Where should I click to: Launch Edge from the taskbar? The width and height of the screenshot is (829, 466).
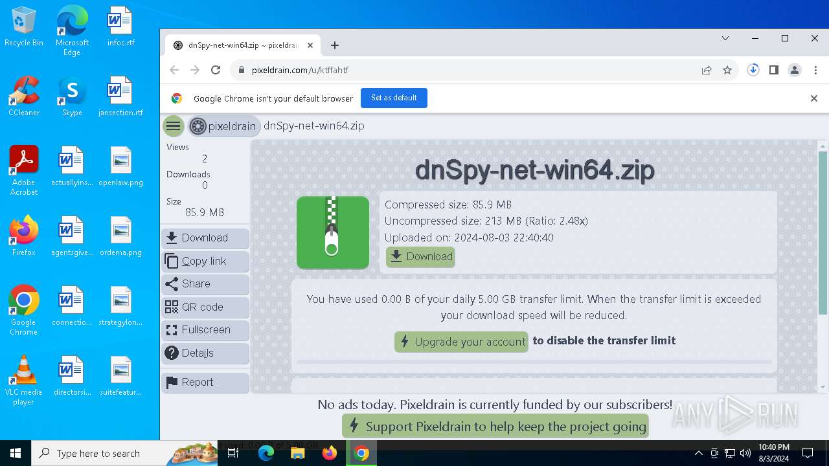pyautogui.click(x=266, y=453)
